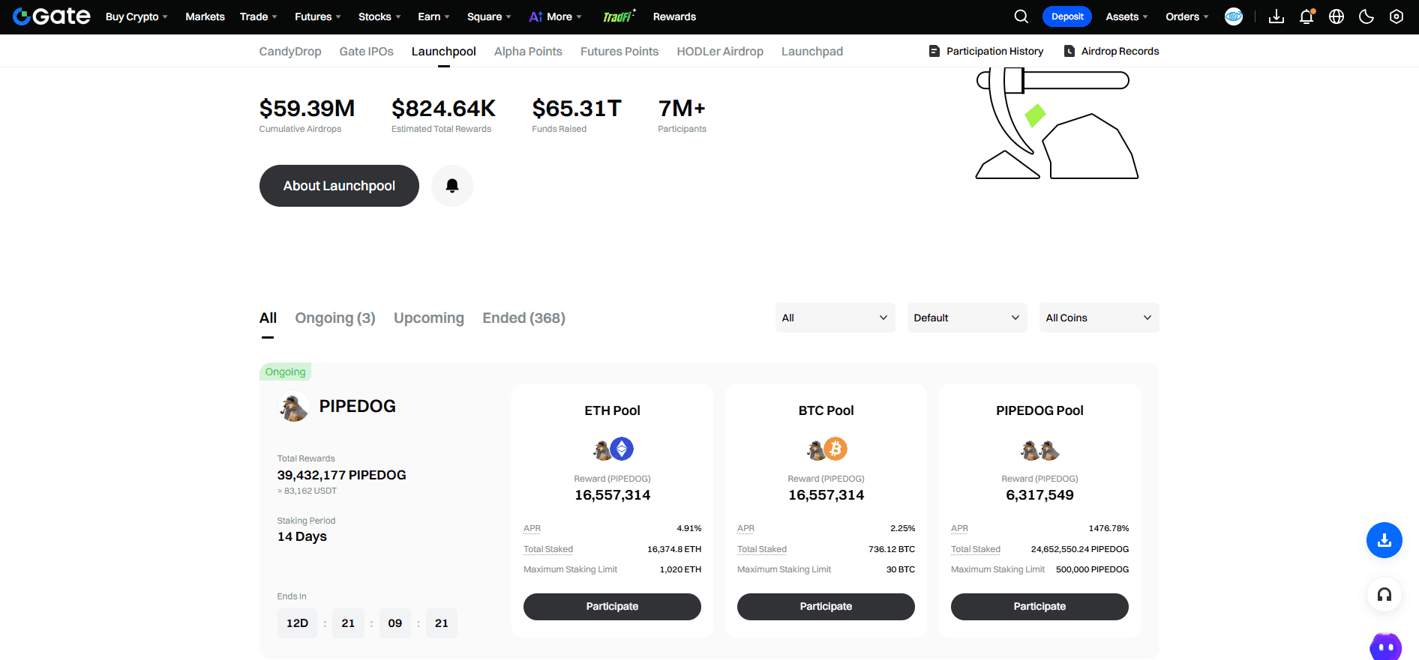Screen dimensions: 1419x660
Task: Click About Launchpool button
Action: click(x=339, y=186)
